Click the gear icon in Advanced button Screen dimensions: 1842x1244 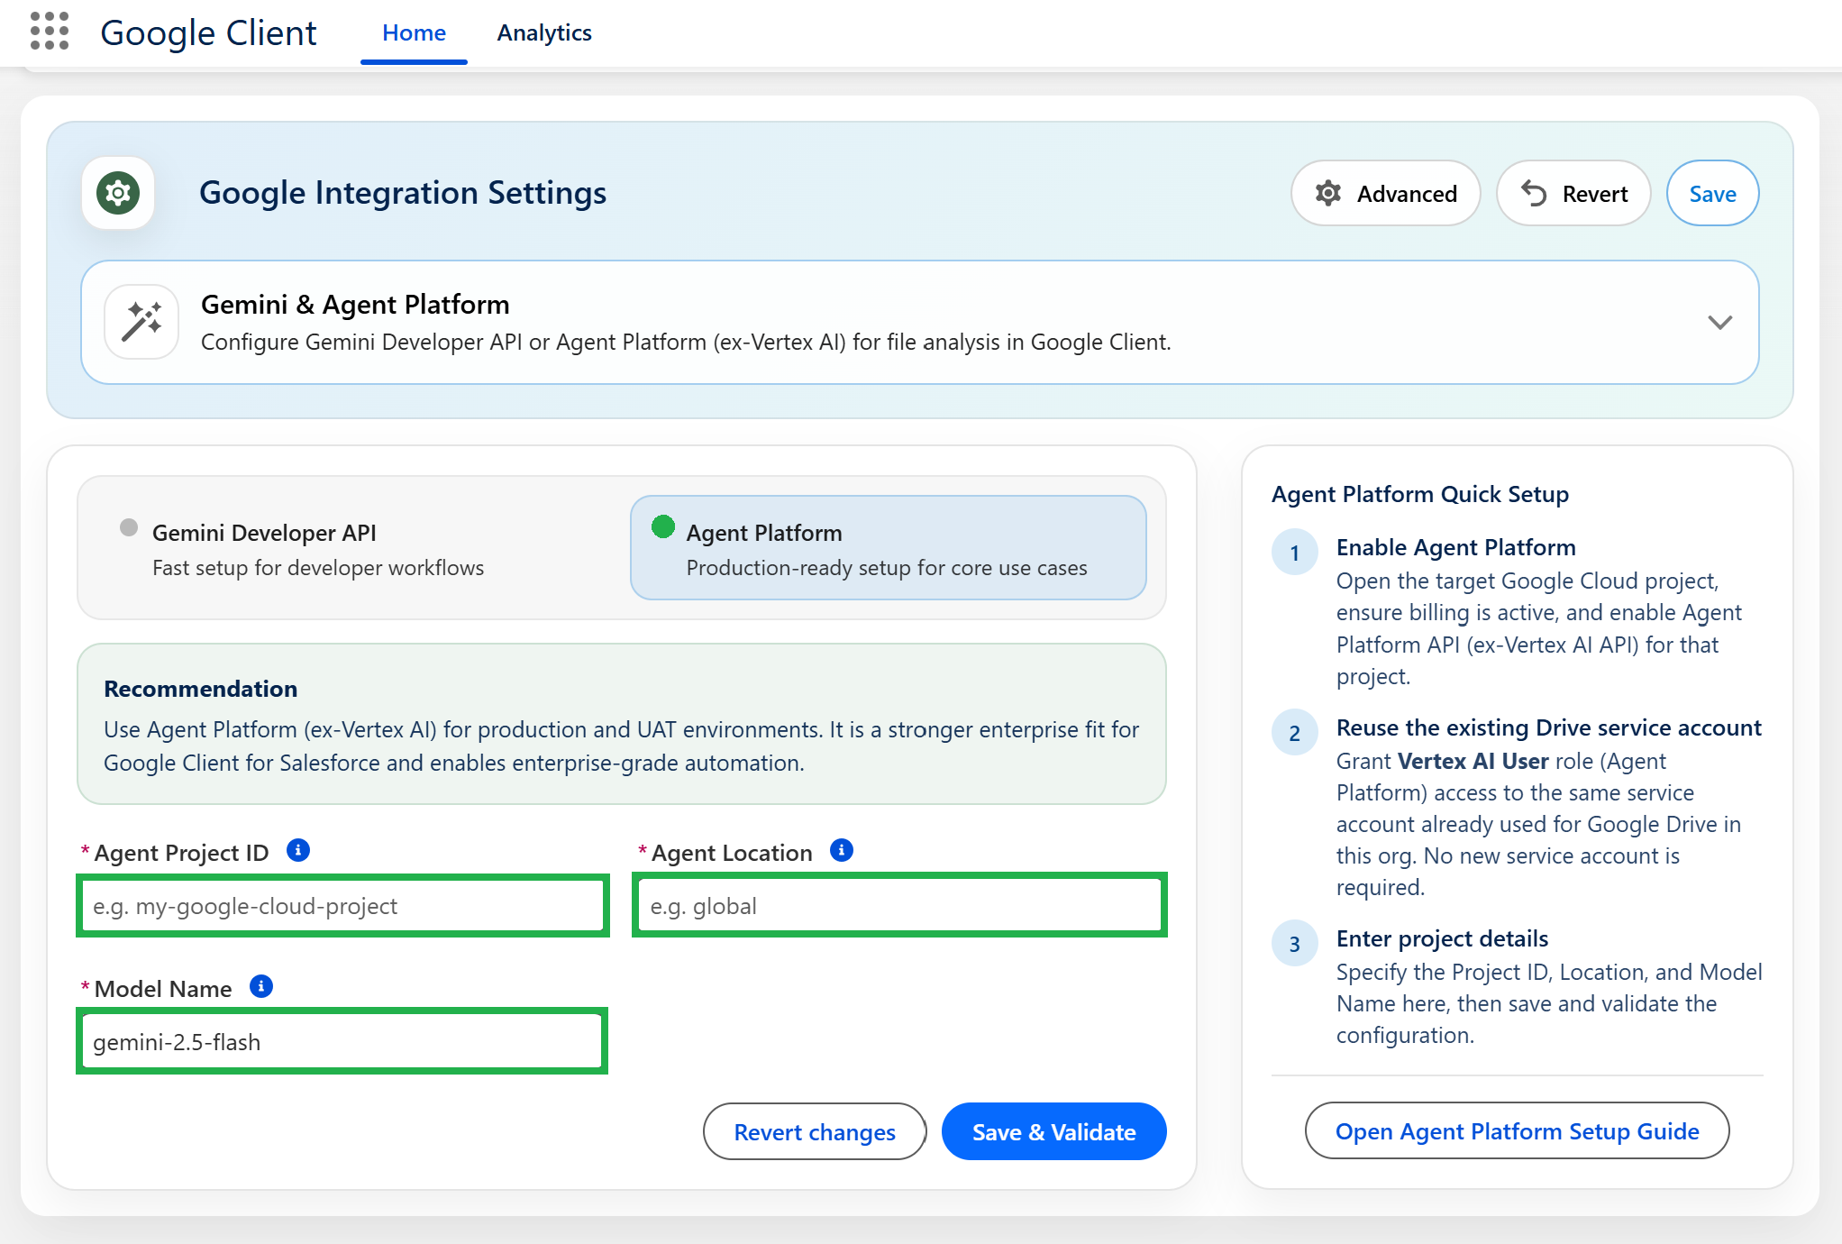[1328, 193]
